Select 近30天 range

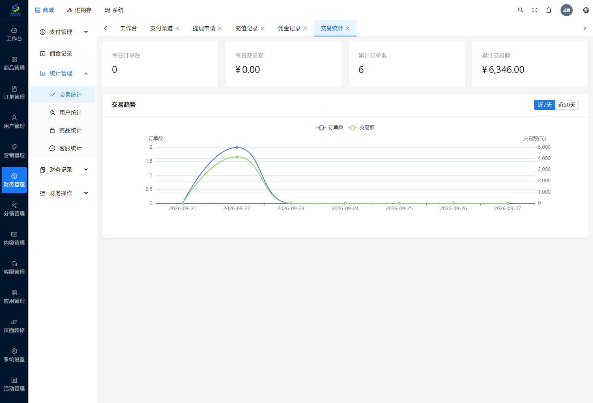pos(567,105)
